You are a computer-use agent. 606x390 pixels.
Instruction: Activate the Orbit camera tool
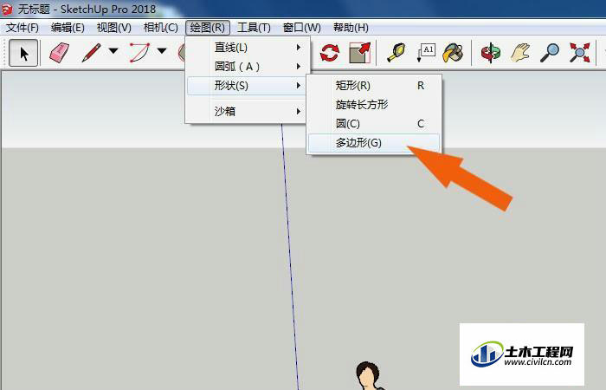tap(491, 53)
